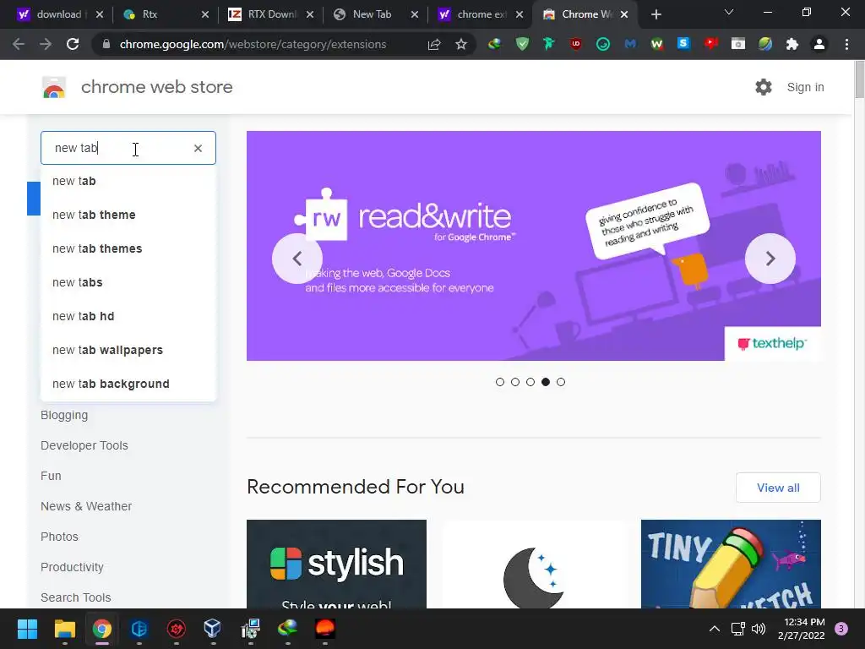Click the red video downloader extension icon

[710, 44]
